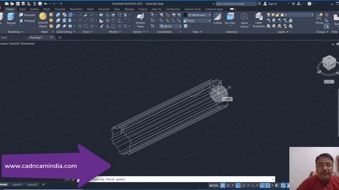Expand the Layers panel
The width and height of the screenshot is (339, 190).
pos(283,32)
